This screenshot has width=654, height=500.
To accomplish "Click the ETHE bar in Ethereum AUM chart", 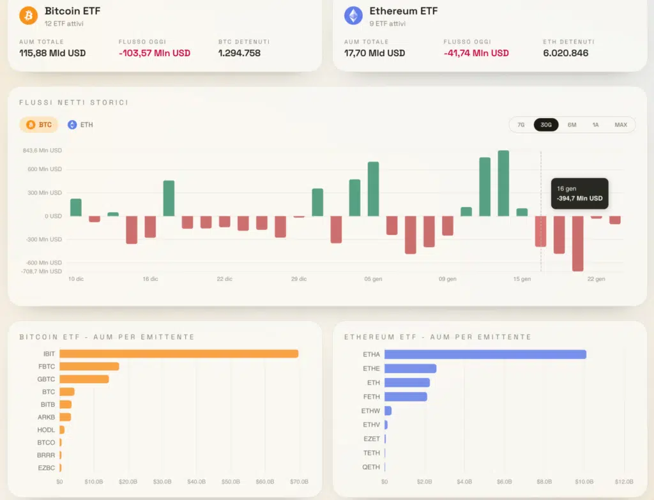I will 410,368.
